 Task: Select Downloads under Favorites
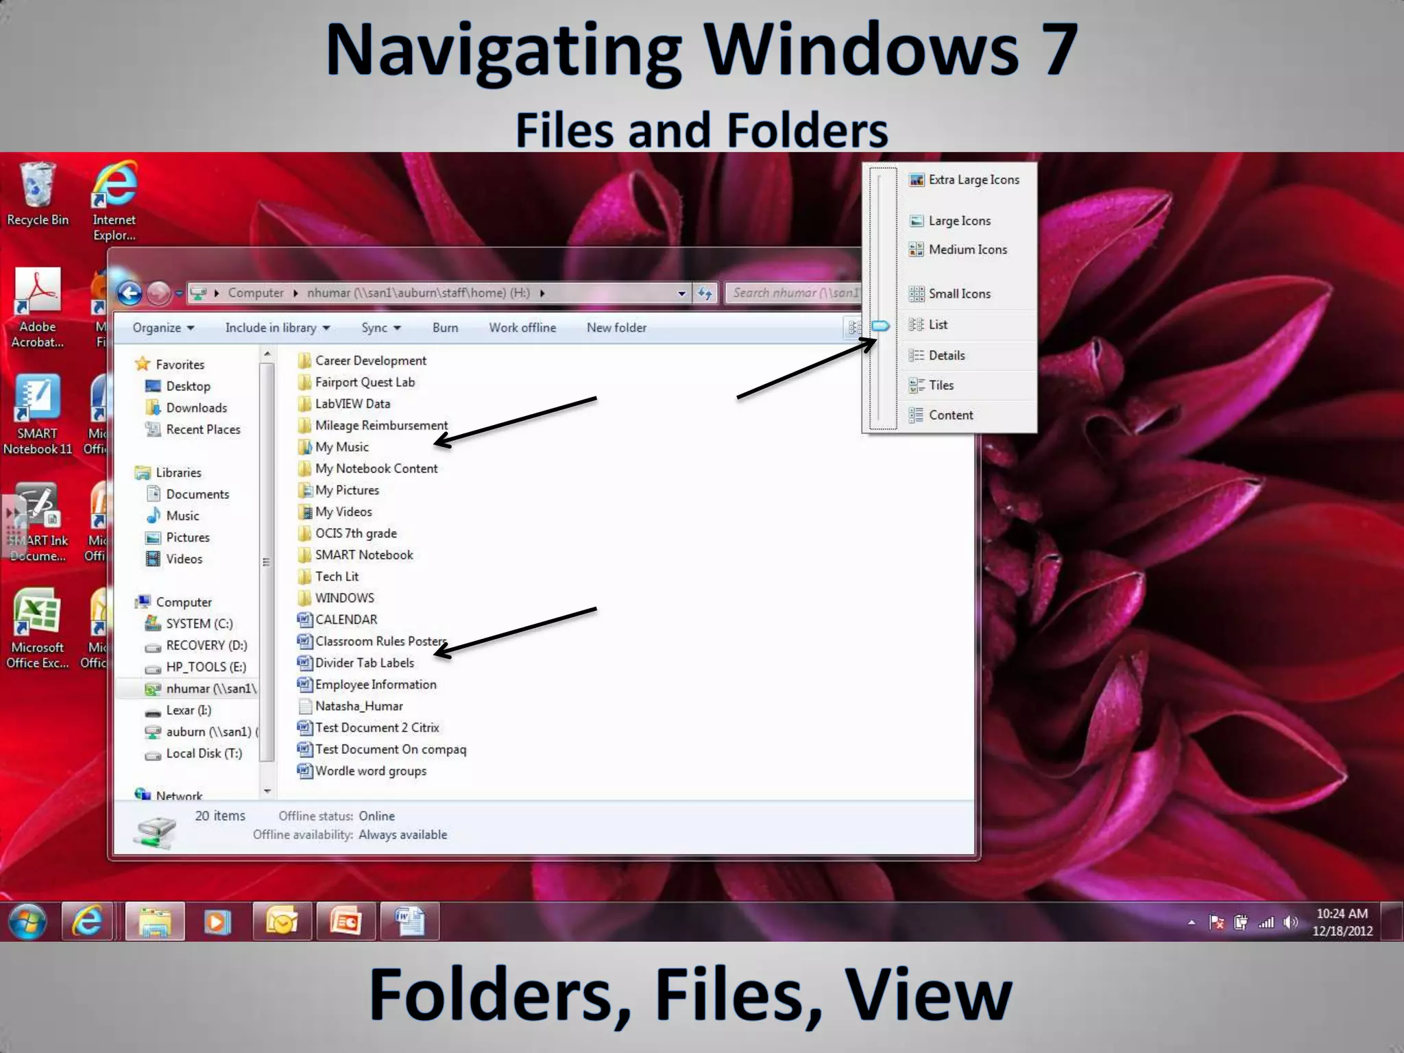tap(196, 408)
